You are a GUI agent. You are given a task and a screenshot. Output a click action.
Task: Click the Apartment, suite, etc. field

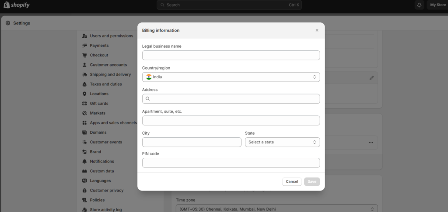[x=231, y=120]
